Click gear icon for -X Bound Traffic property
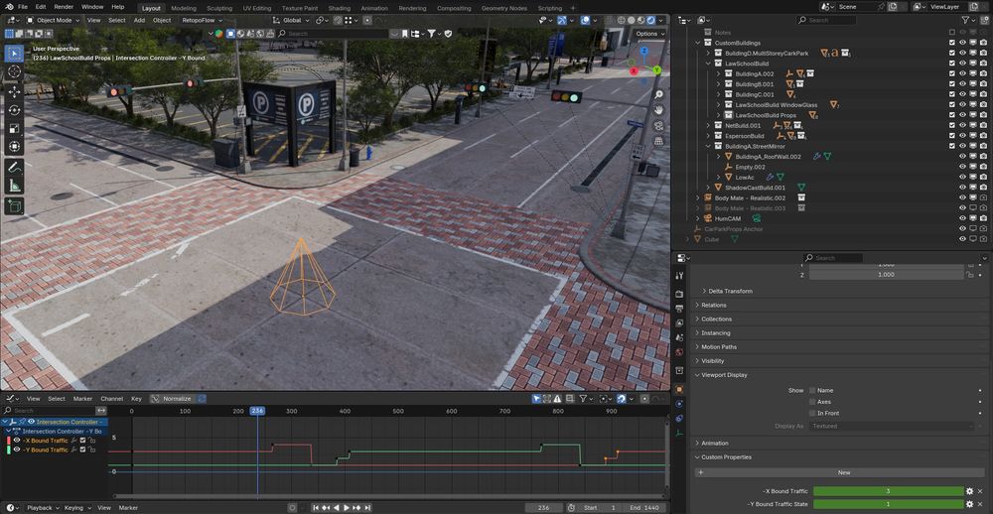993x514 pixels. [969, 491]
